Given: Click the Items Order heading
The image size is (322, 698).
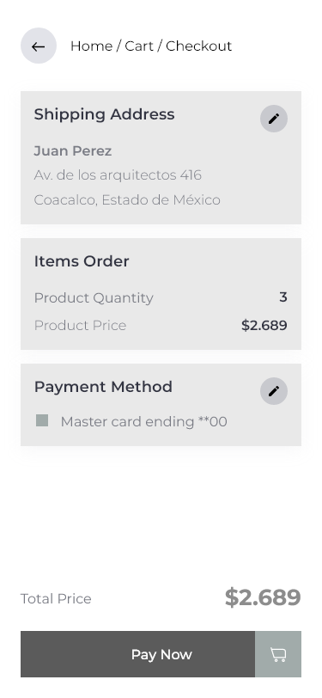Looking at the screenshot, I should (82, 260).
